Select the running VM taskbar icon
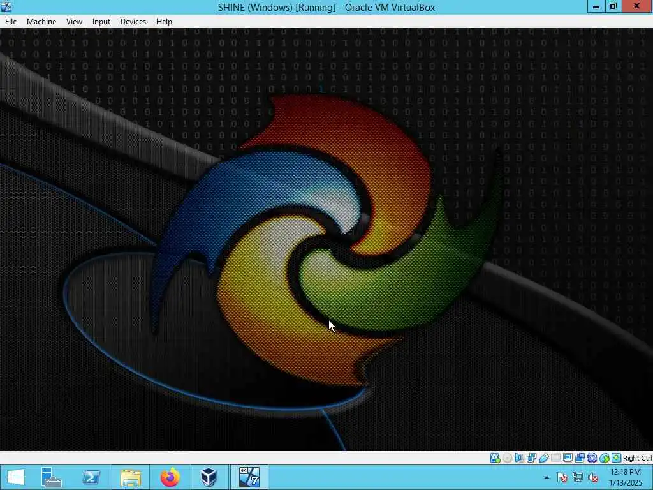 [249, 477]
